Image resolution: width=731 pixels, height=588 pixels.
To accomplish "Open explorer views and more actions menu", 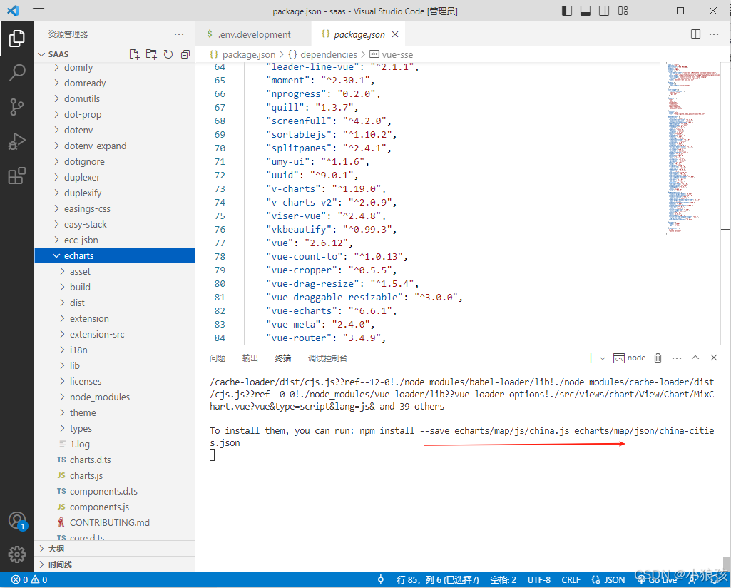I will [x=179, y=34].
